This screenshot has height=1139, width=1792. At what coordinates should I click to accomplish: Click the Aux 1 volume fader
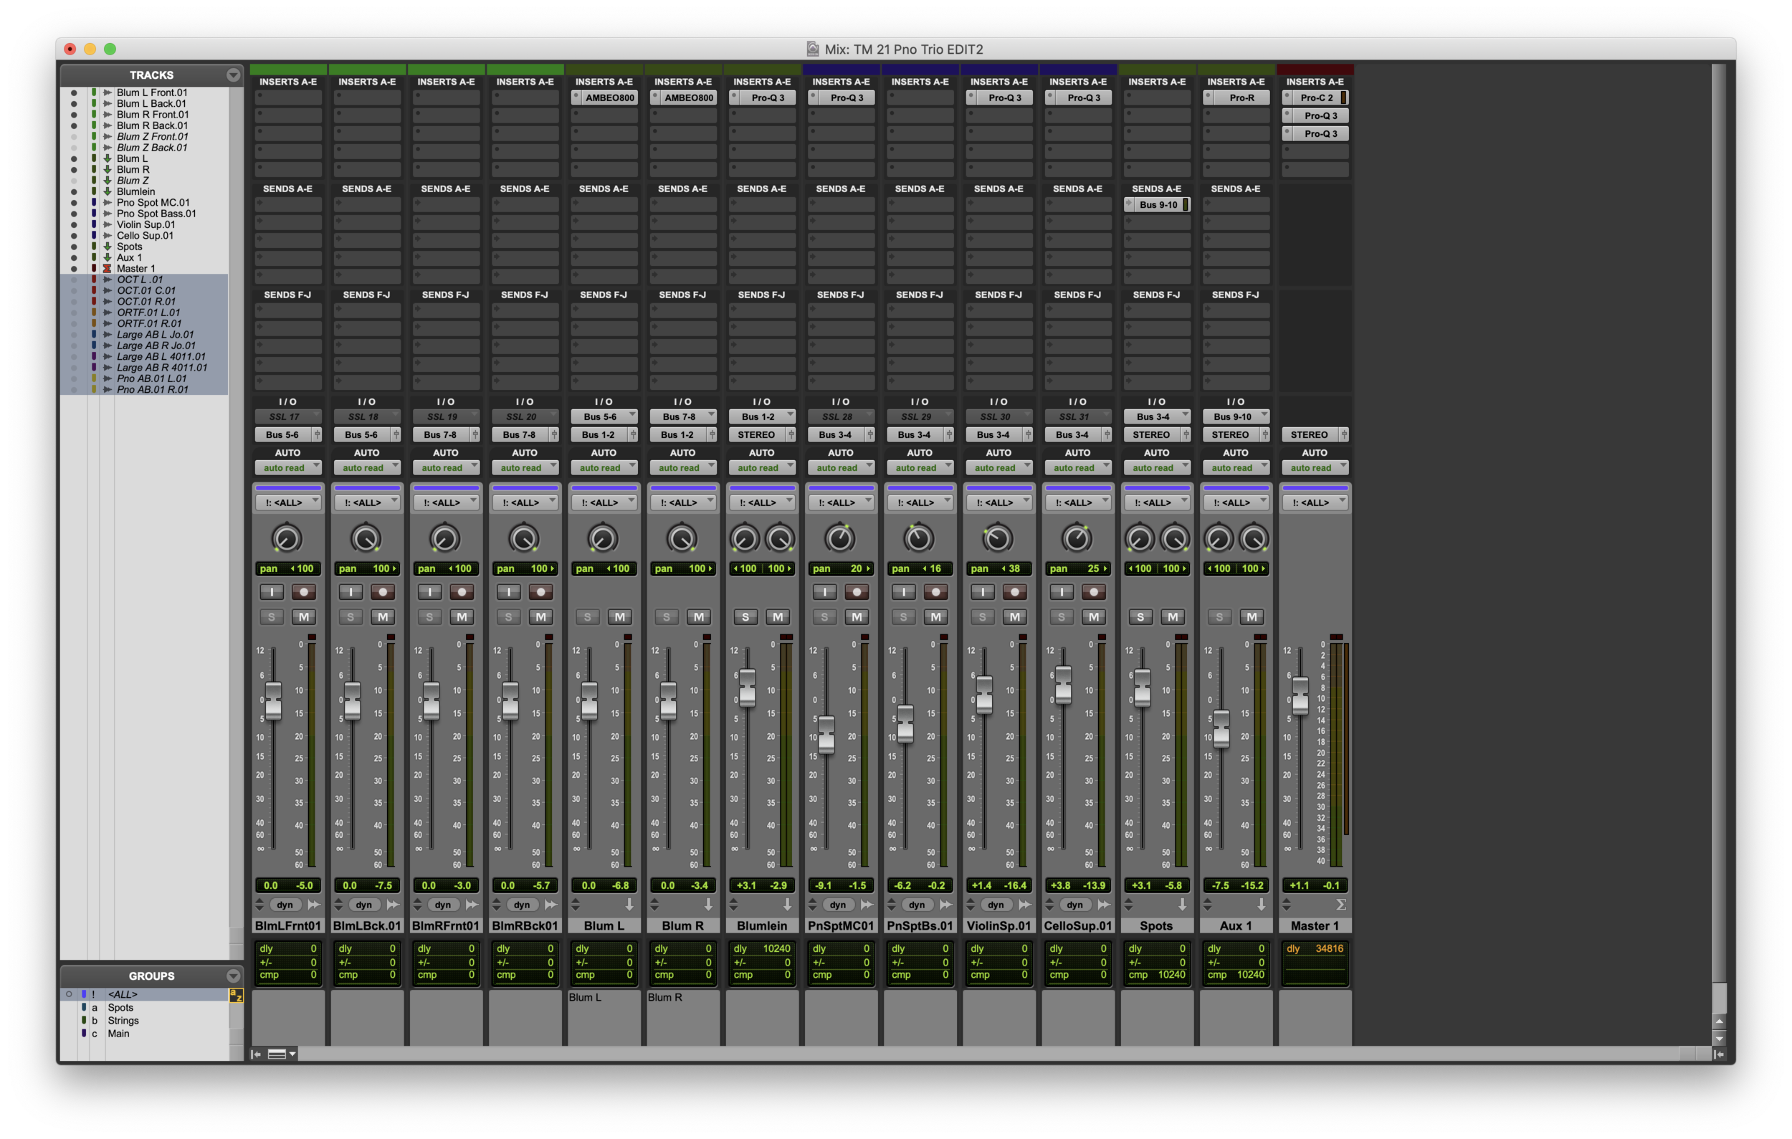click(1221, 729)
